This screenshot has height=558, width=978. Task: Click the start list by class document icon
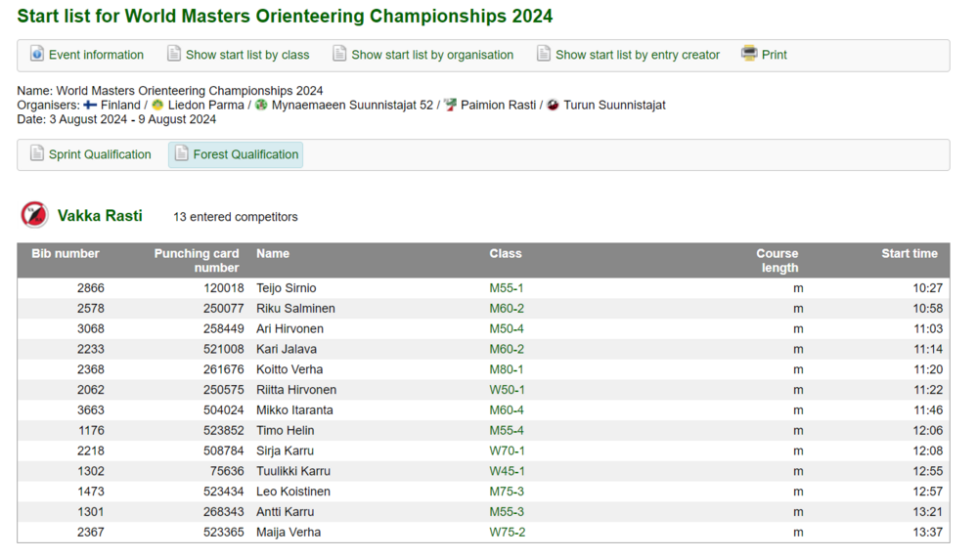pos(174,55)
